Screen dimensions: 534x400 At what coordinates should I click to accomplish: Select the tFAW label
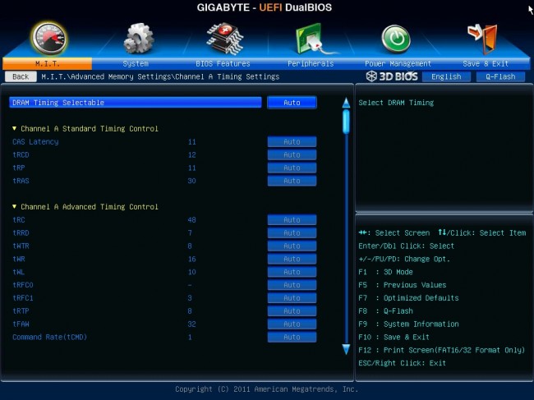[x=21, y=324]
